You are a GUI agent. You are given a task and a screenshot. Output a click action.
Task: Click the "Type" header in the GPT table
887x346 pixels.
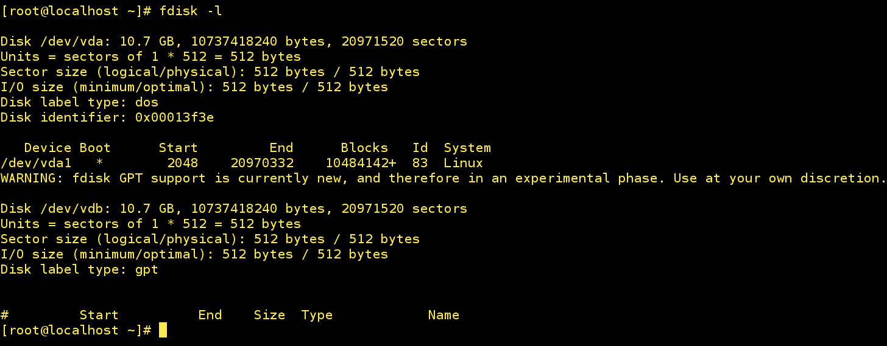coord(317,315)
